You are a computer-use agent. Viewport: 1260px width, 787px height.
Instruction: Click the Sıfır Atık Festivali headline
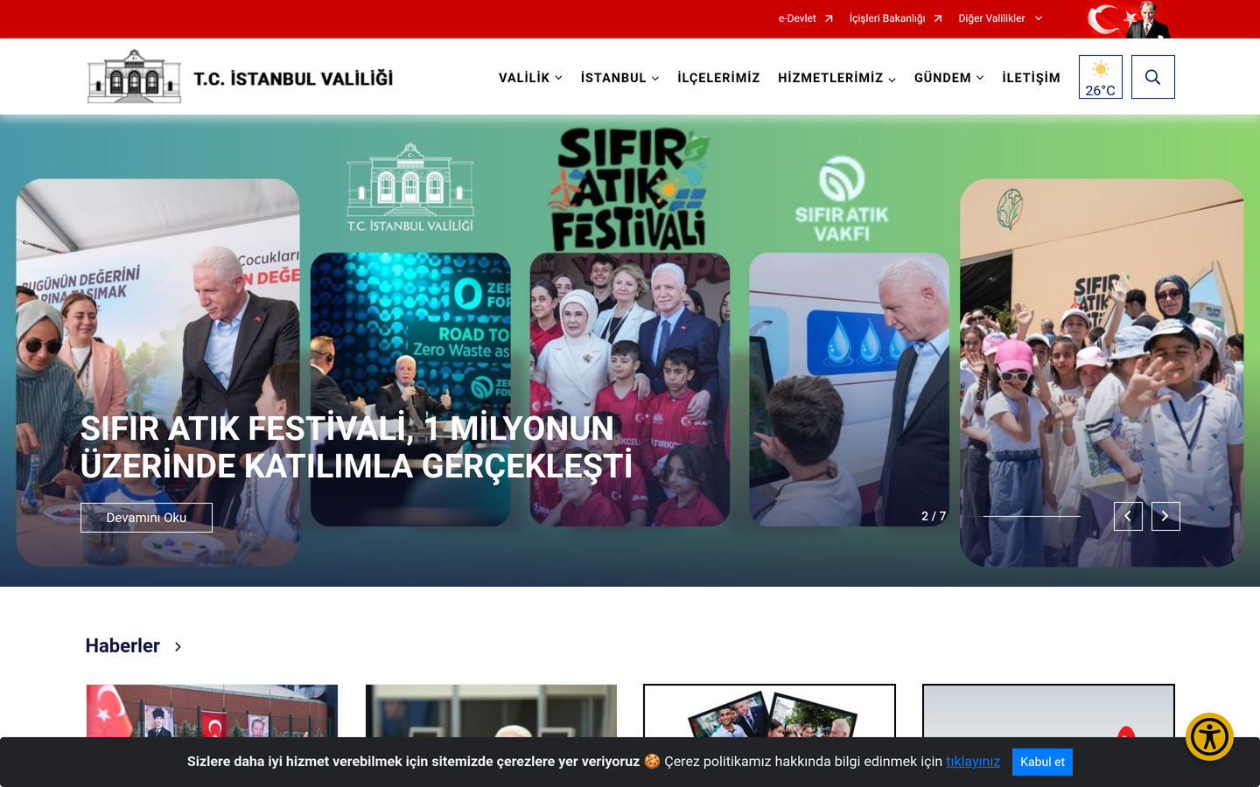point(356,448)
